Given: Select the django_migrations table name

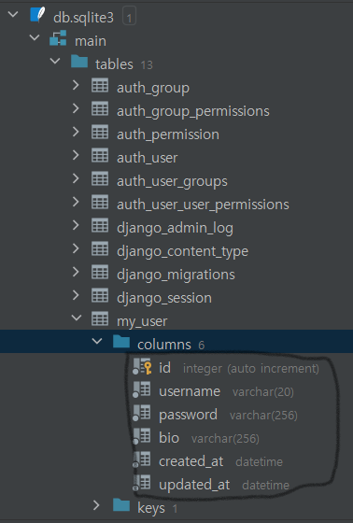Looking at the screenshot, I should coord(176,276).
